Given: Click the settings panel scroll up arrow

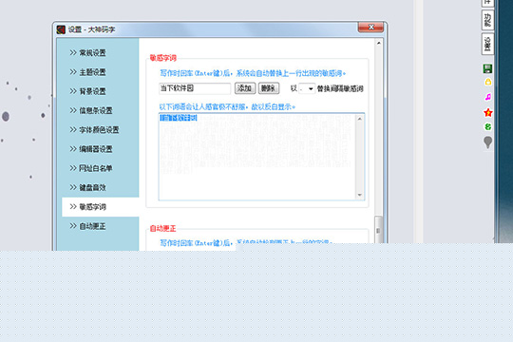Looking at the screenshot, I should 378,43.
